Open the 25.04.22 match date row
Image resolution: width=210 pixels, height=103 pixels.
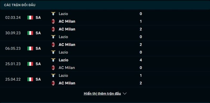[x=105, y=79]
